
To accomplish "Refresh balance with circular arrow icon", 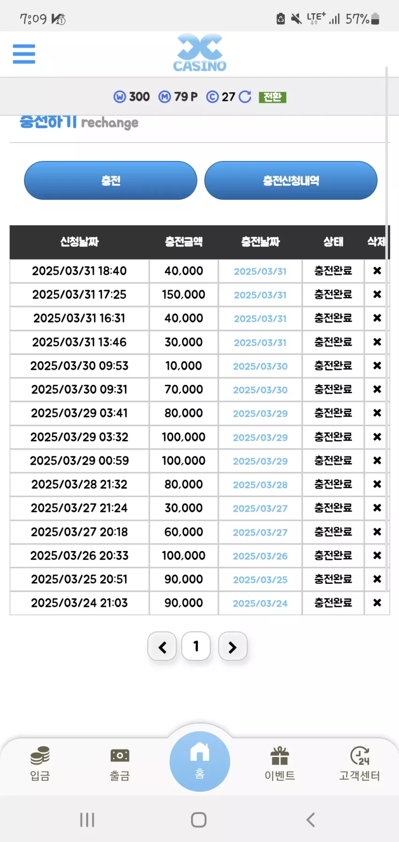I will point(245,97).
